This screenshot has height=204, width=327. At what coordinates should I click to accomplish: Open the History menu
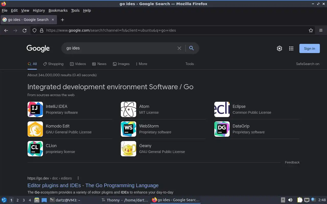pyautogui.click(x=39, y=10)
